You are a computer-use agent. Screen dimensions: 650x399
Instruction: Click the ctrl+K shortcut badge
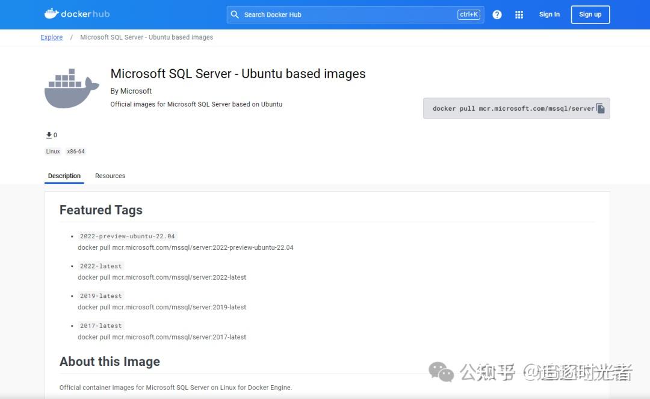tap(469, 14)
